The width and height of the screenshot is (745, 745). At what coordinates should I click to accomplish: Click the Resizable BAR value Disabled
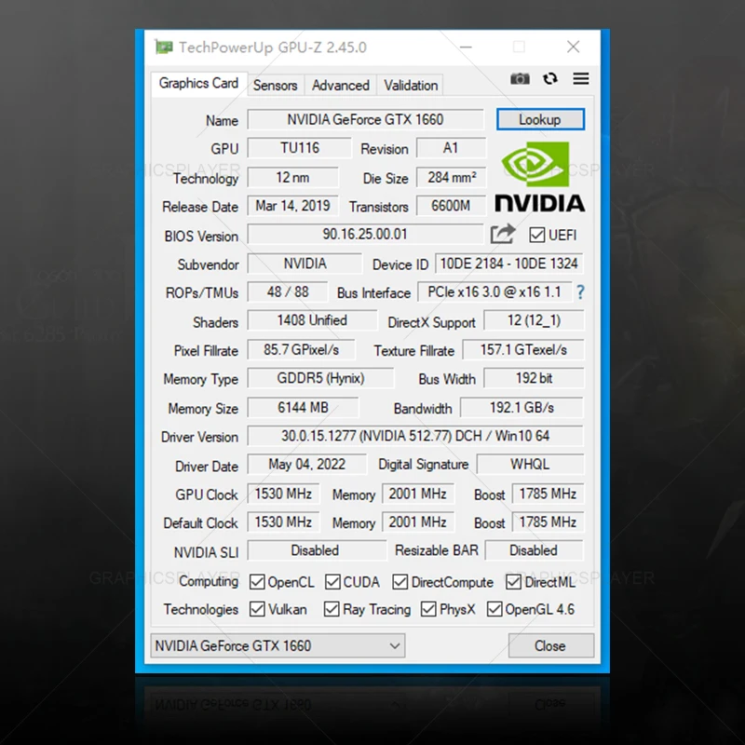(534, 550)
